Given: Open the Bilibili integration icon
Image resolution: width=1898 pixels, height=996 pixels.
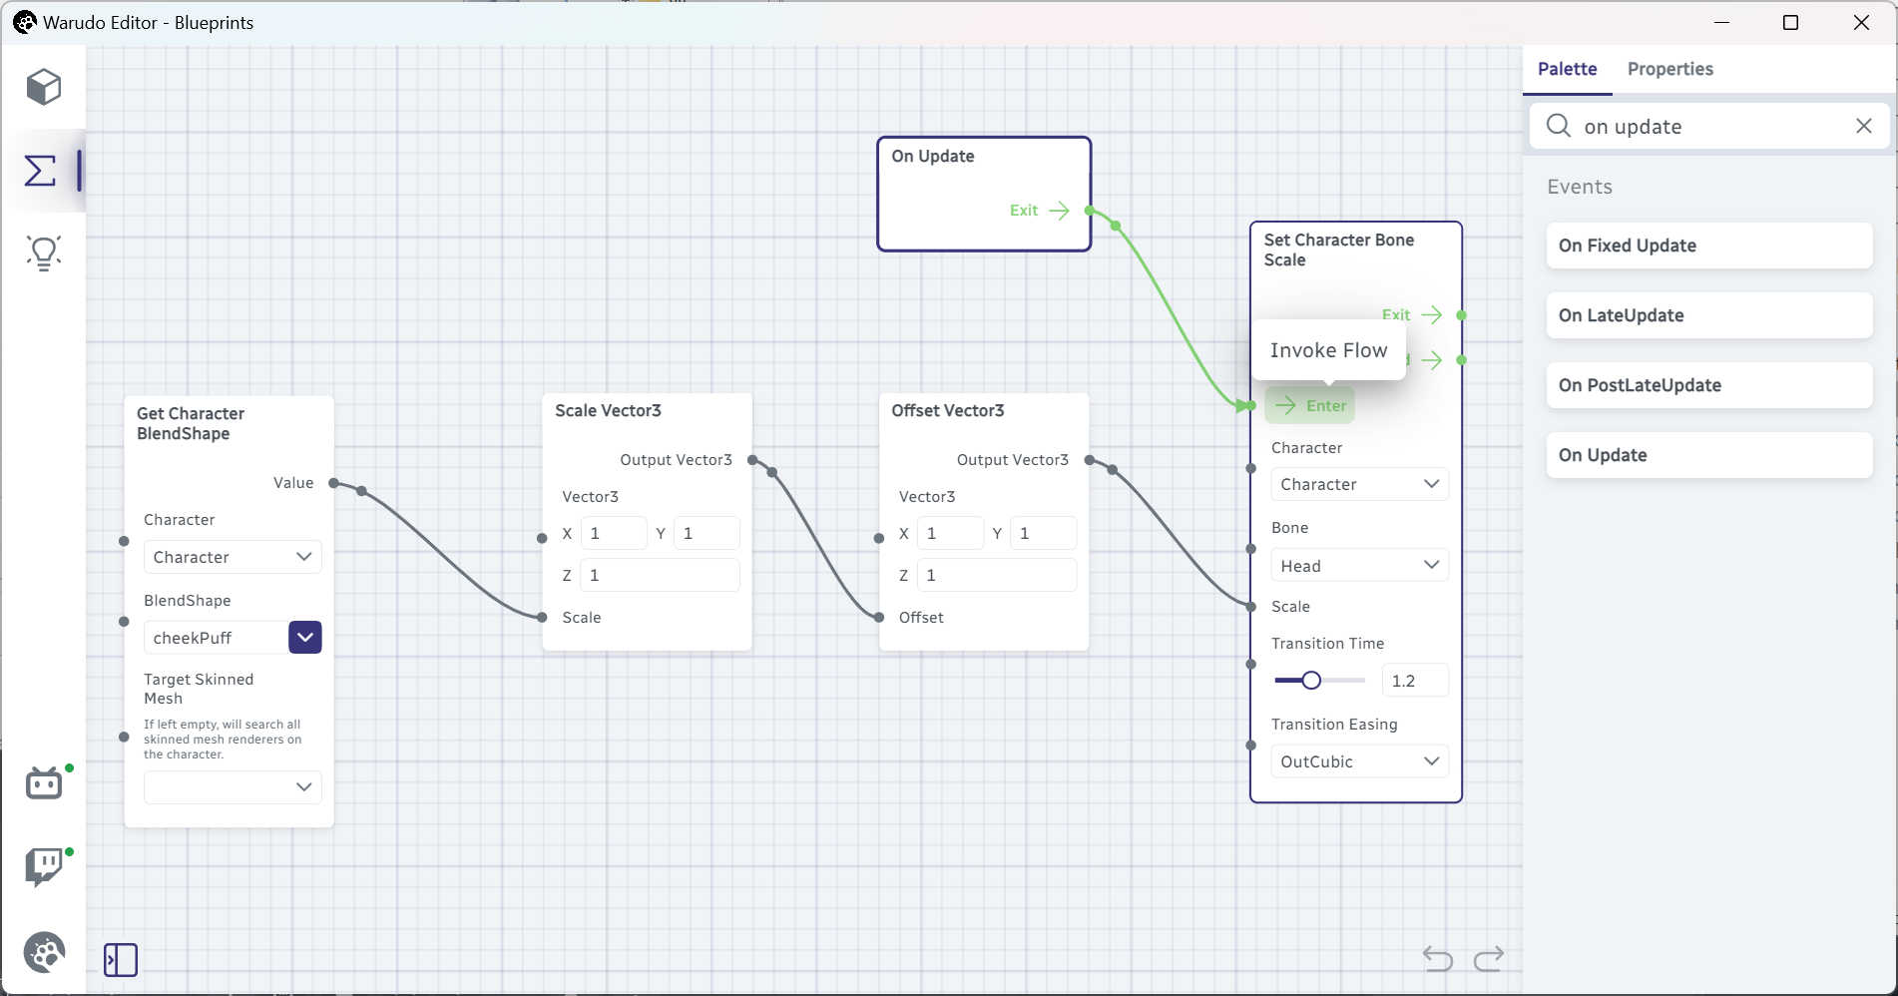Looking at the screenshot, I should 44,782.
